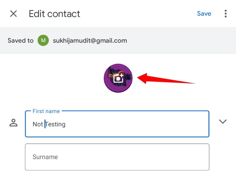
Task: Tap the "Saved to" label
Action: click(21, 41)
